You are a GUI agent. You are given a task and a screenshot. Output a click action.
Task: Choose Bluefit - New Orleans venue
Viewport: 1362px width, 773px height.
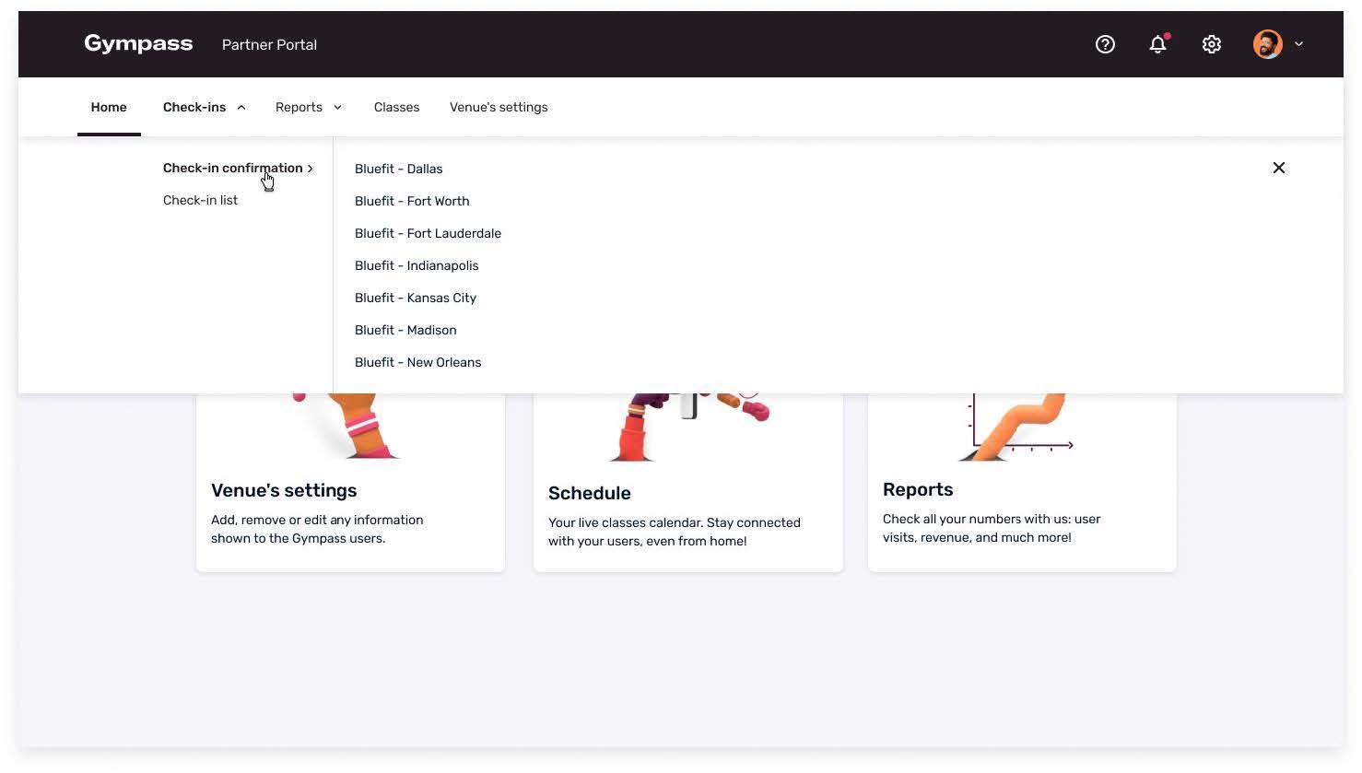click(418, 362)
